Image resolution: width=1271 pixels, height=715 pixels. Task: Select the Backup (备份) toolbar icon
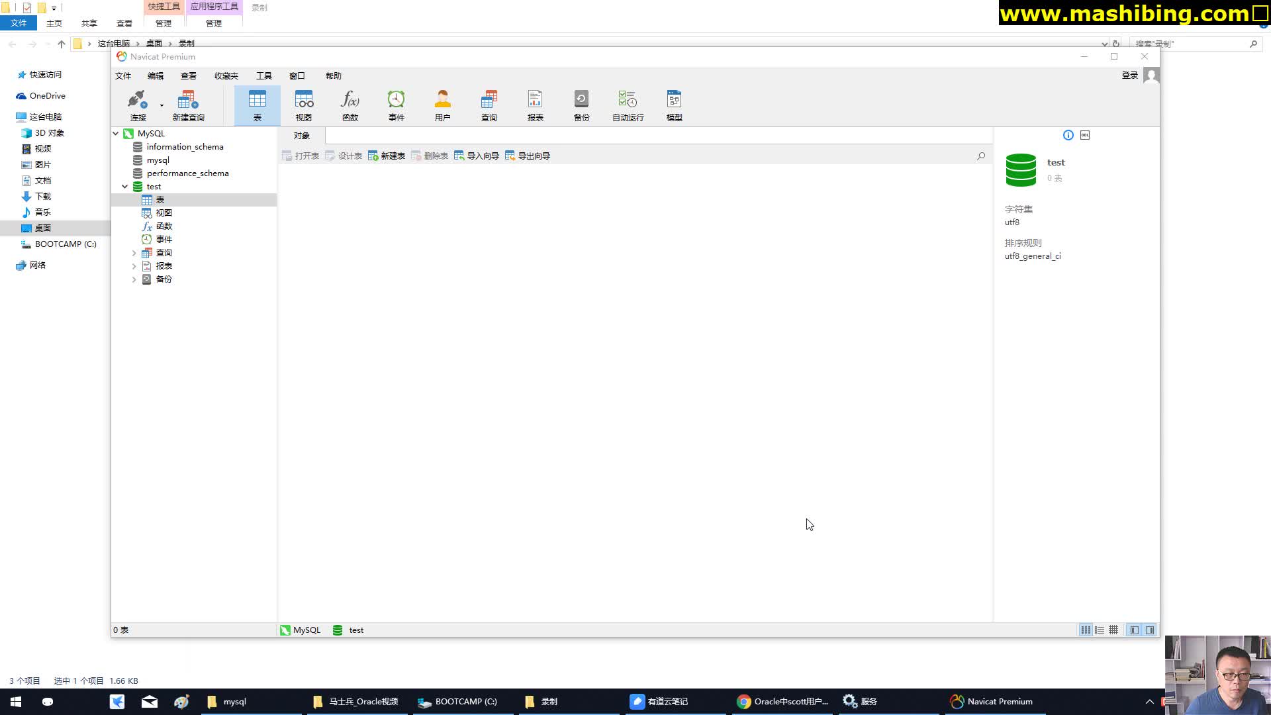[582, 106]
